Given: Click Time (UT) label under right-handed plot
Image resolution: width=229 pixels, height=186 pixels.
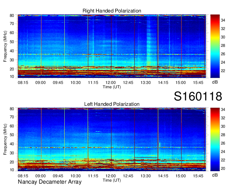Looking at the screenshot, I should point(112,87).
